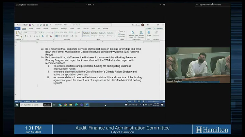Save the document with the Save icon
The width and height of the screenshot is (245, 137).
pos(30,25)
